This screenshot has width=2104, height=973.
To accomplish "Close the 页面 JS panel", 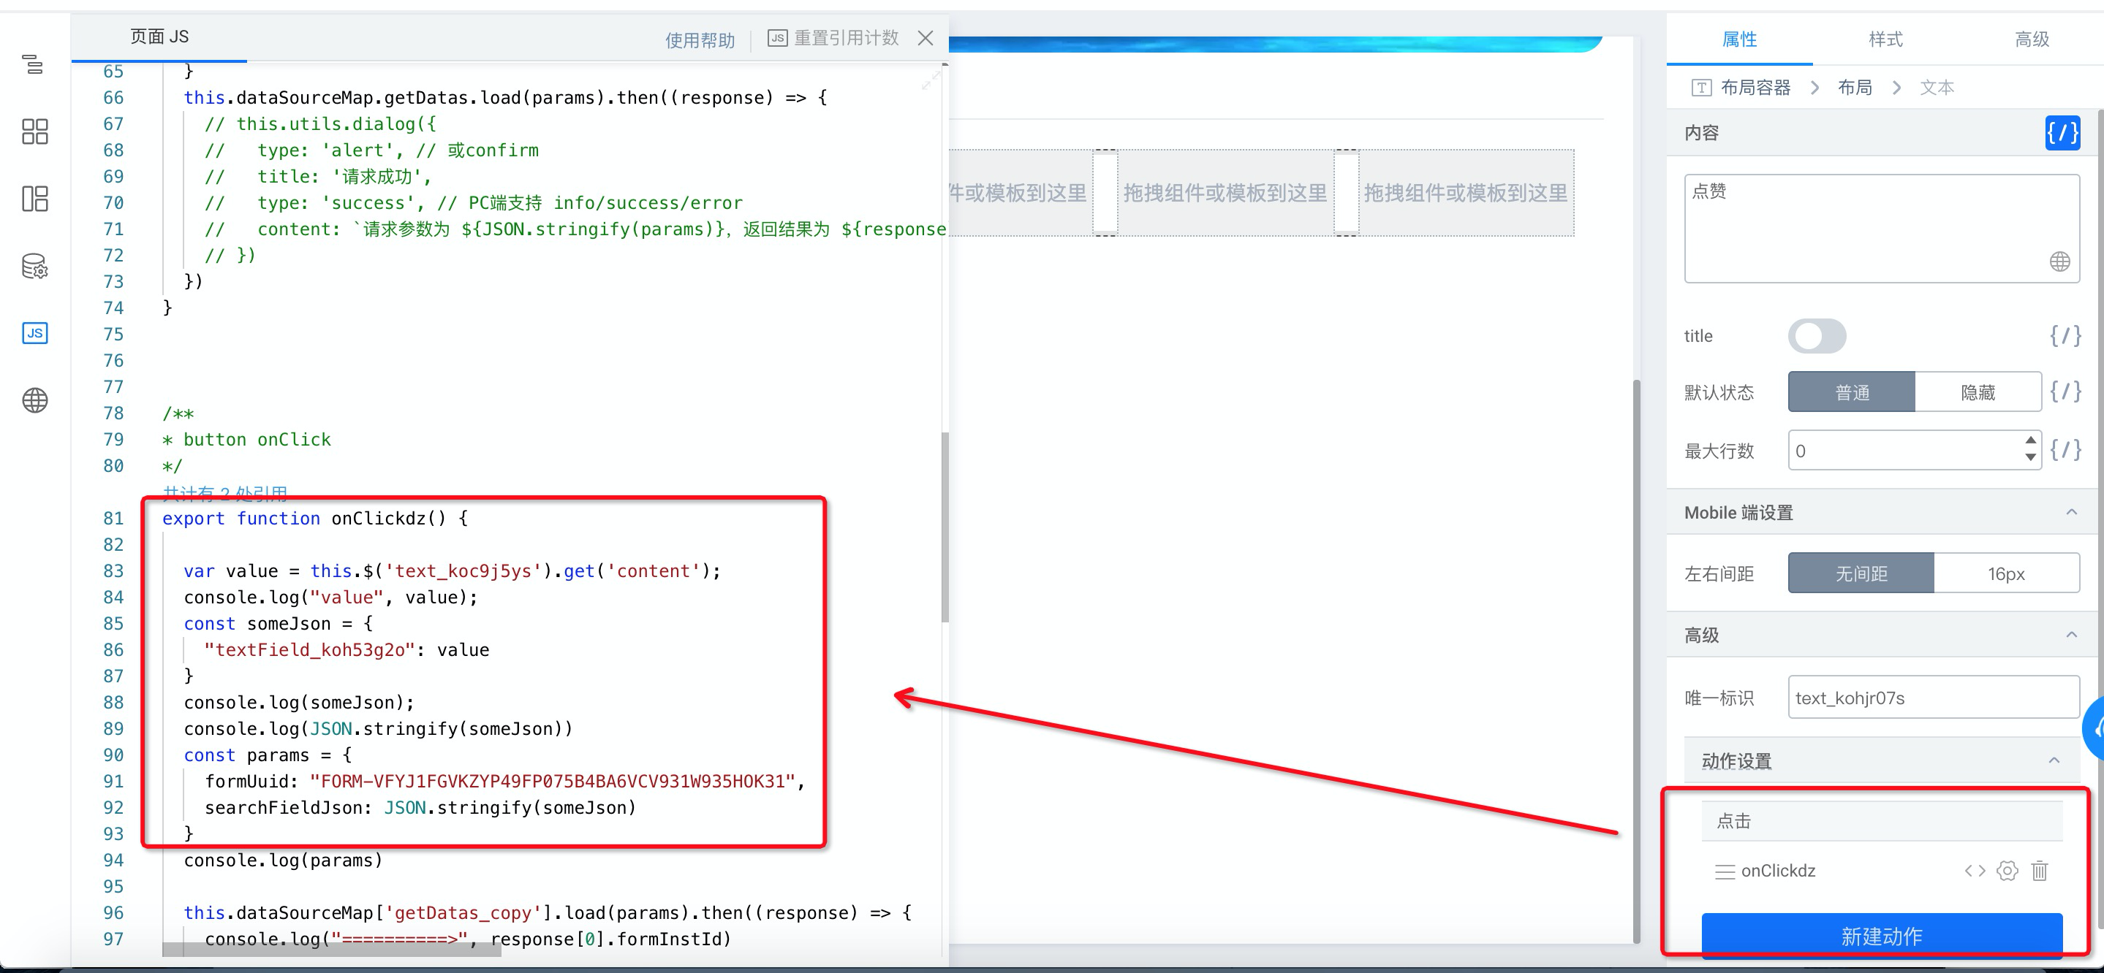I will click(925, 39).
